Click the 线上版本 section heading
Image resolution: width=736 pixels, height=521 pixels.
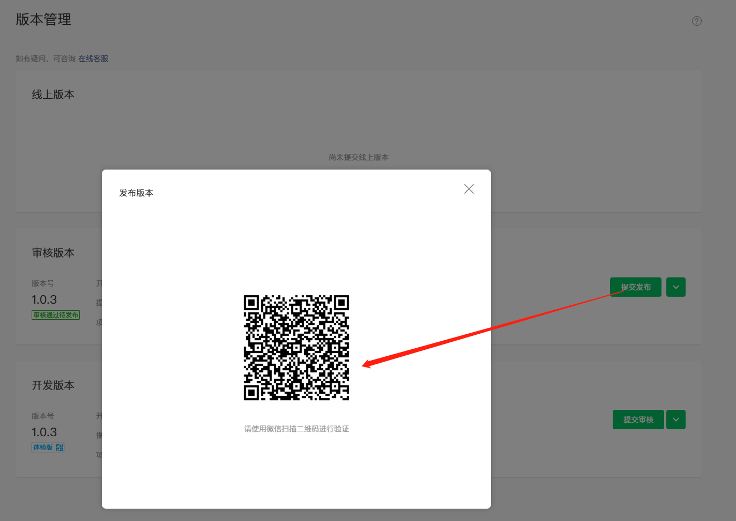[53, 94]
